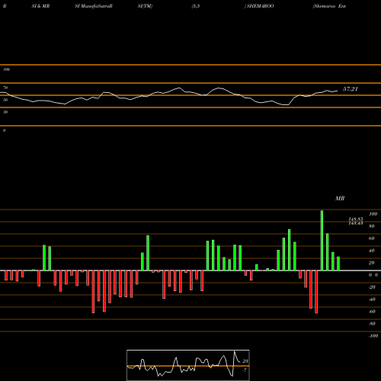Click the 'SI(TM)' title text
Image resolution: width=381 pixels, height=381 pixels.
(145, 6)
